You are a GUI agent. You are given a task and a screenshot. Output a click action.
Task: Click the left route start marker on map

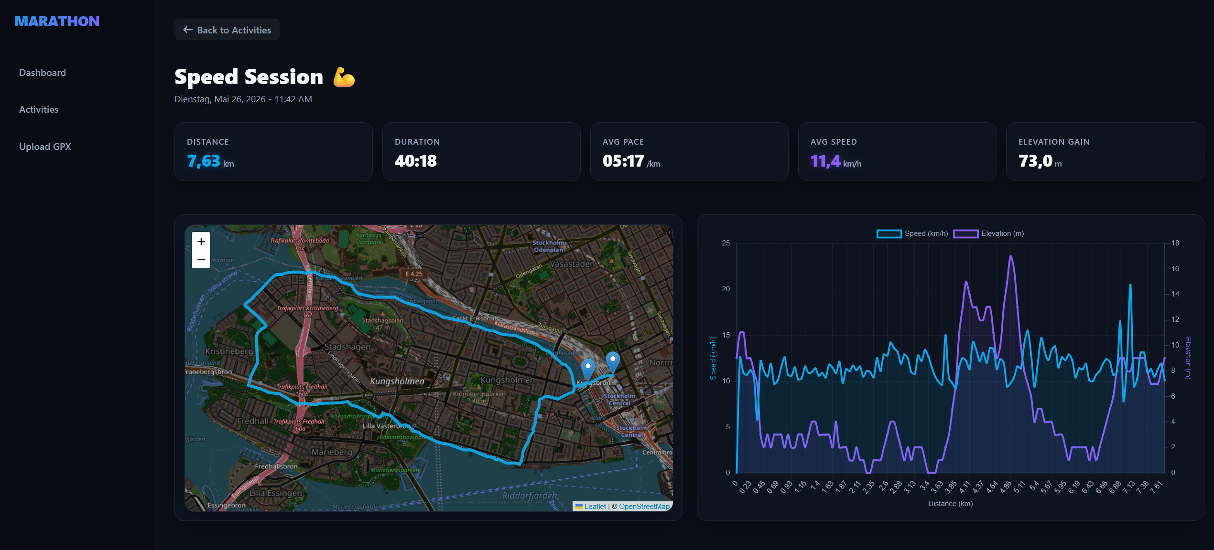[x=588, y=369]
